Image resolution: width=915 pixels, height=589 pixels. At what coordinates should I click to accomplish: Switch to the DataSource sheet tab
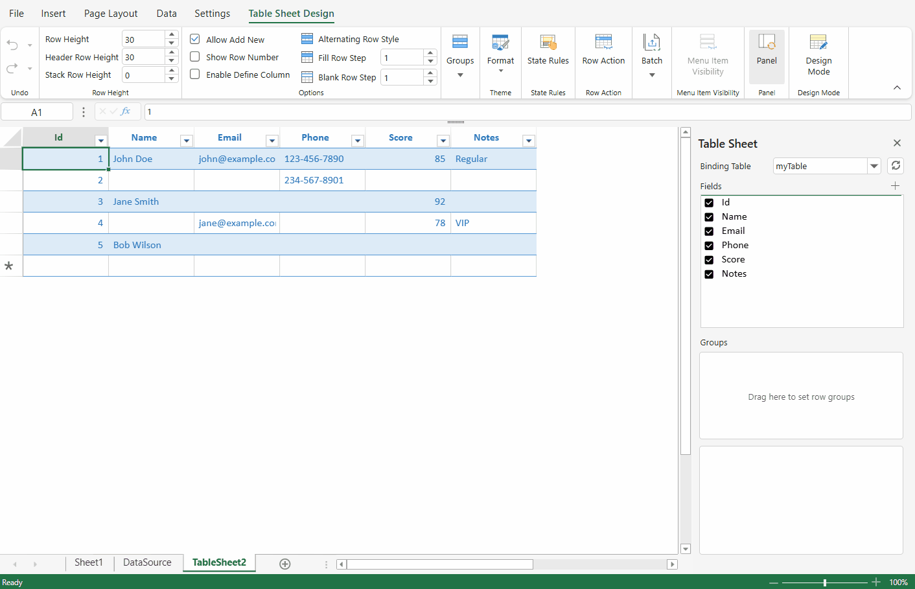pyautogui.click(x=147, y=562)
